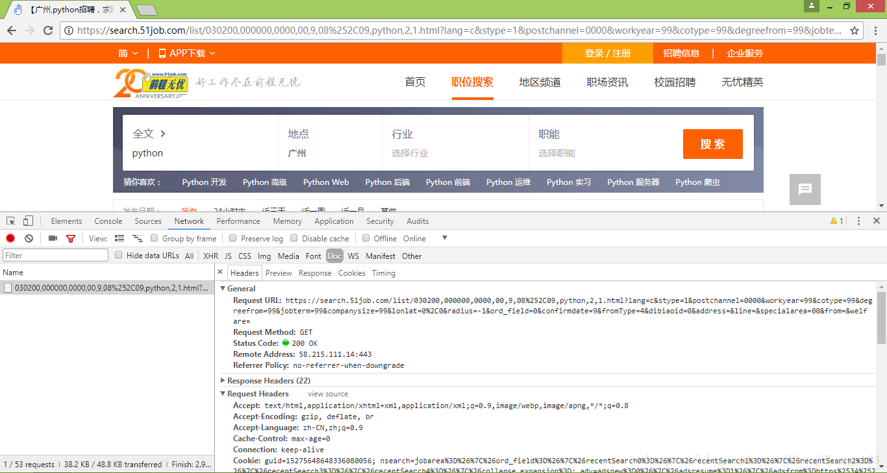The width and height of the screenshot is (887, 473).
Task: Open the Application tab
Action: pos(334,221)
